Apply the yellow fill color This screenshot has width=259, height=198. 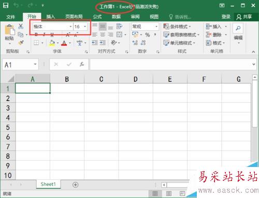(x=52, y=43)
